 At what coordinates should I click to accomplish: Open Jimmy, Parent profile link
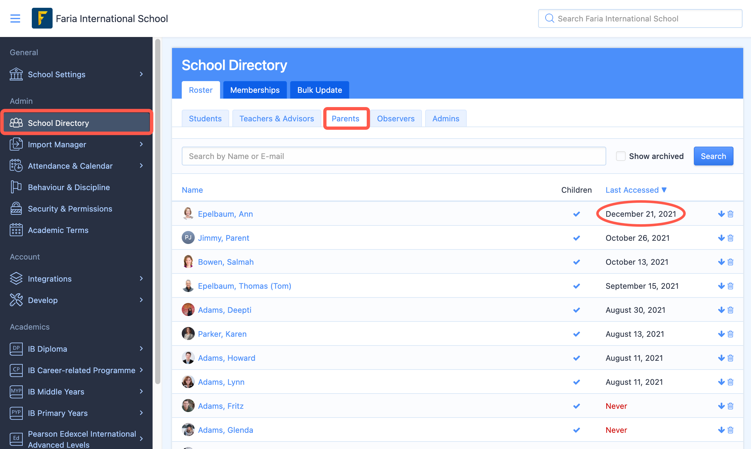(x=224, y=238)
